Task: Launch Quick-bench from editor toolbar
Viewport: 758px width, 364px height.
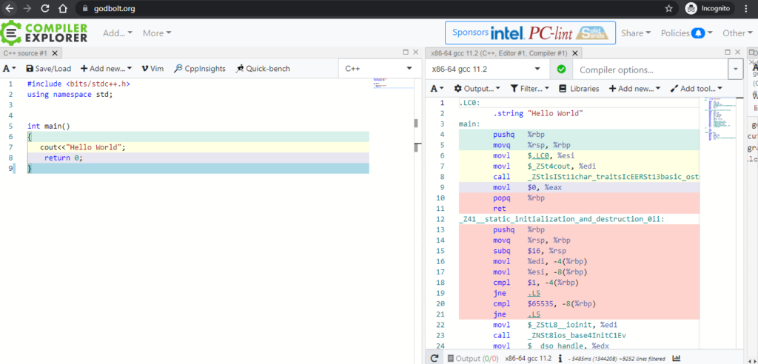Action: 264,68
